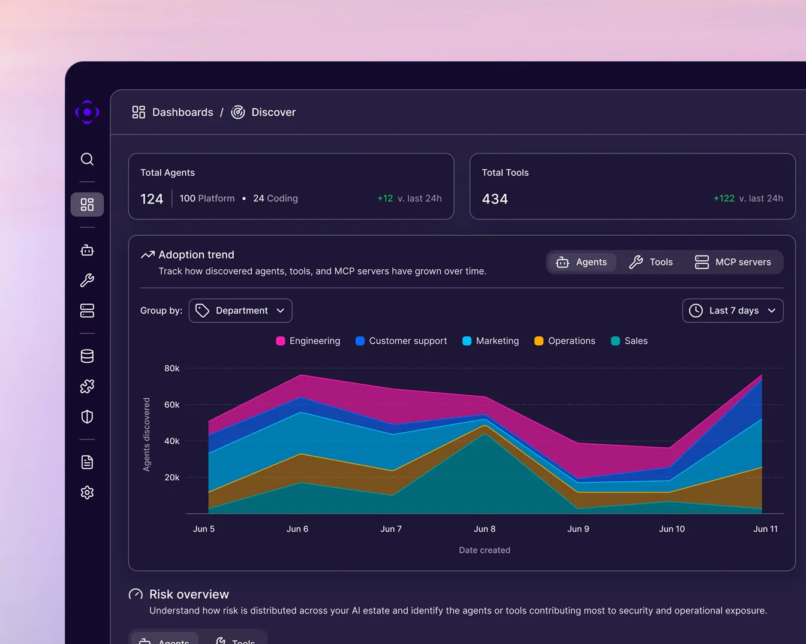The width and height of the screenshot is (806, 644).
Task: Open the database cylinder icon in sidebar
Action: [87, 356]
